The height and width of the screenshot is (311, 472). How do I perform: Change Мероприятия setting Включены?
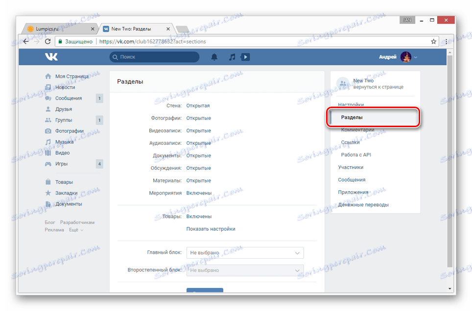point(199,193)
